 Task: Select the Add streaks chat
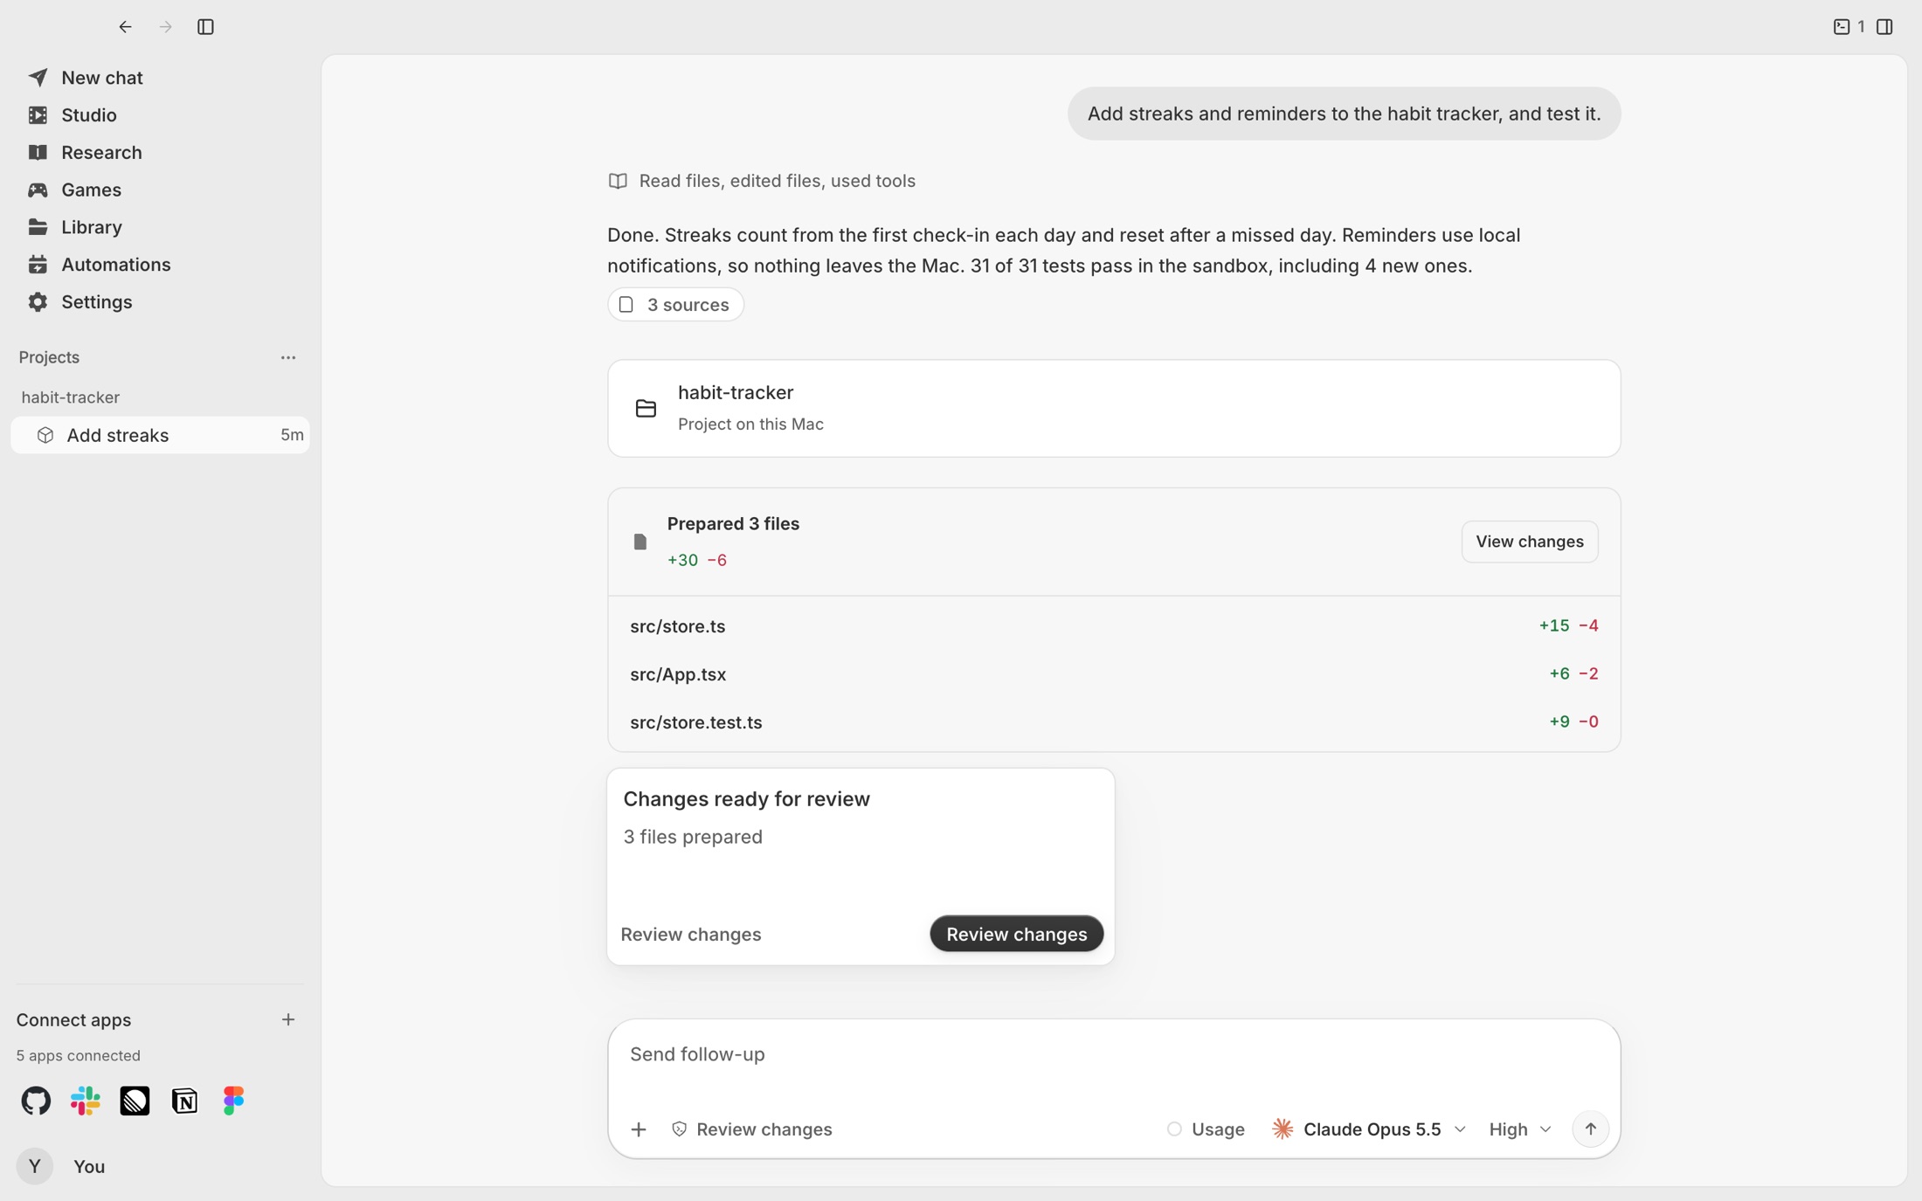(160, 435)
